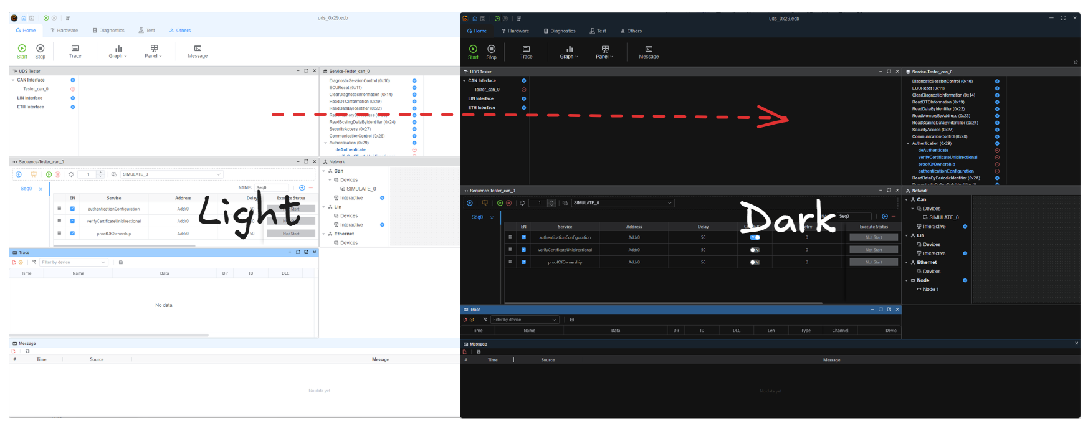Screen dimensions: 1088x426
Task: Uncheck EN for authenticationConfiguration in light window
Action: coord(72,209)
